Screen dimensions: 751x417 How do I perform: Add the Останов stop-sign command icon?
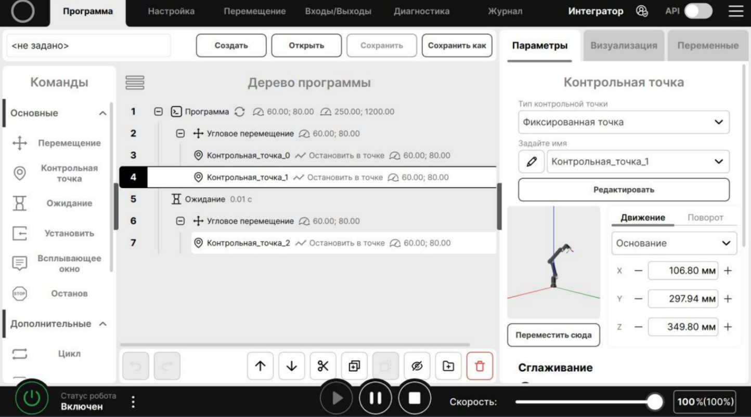point(19,293)
